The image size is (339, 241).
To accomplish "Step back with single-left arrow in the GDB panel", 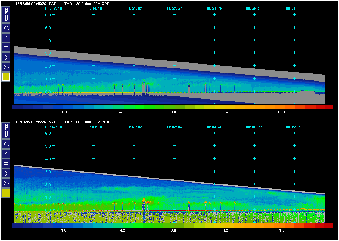I will click(6, 38).
